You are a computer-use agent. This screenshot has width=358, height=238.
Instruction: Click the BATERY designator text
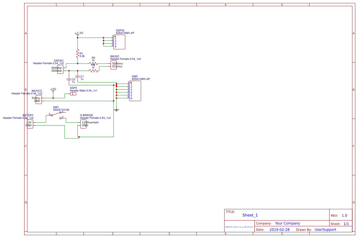28,115
